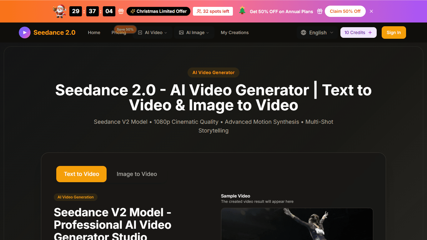Click the 32 spots left badge
The image size is (427, 240).
point(213,11)
